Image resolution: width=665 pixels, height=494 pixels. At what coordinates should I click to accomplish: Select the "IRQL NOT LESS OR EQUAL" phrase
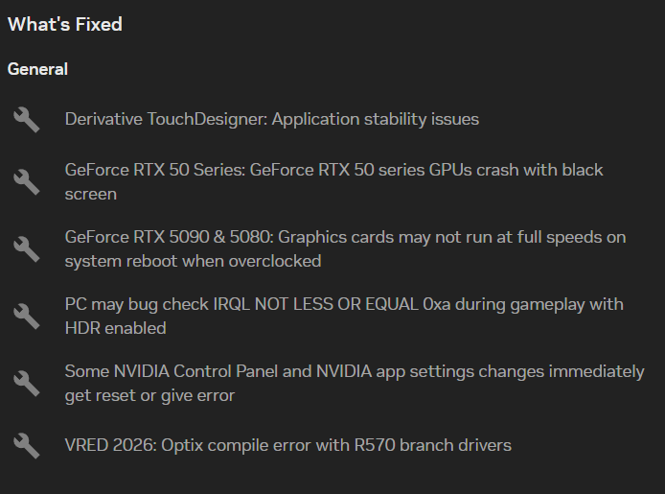(x=315, y=304)
